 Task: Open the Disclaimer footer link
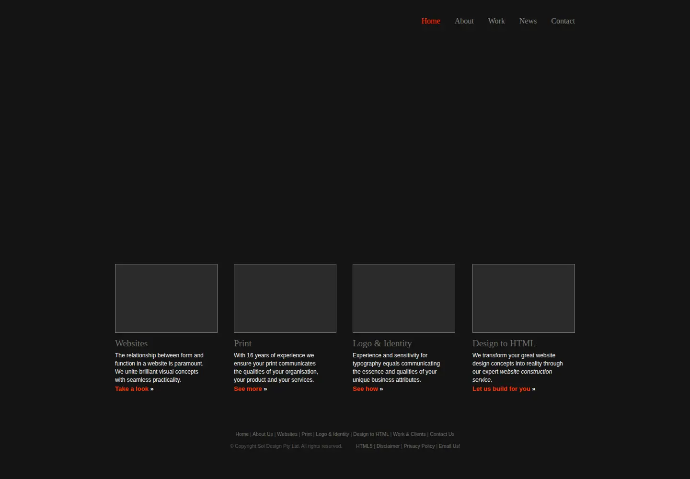(388, 446)
